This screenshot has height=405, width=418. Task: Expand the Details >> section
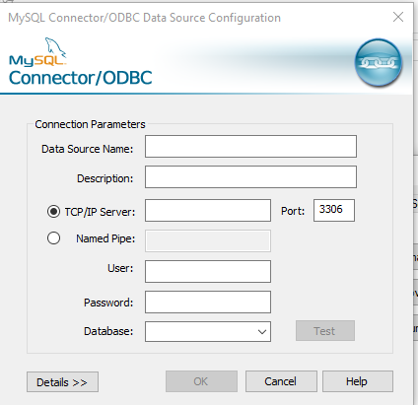point(62,382)
